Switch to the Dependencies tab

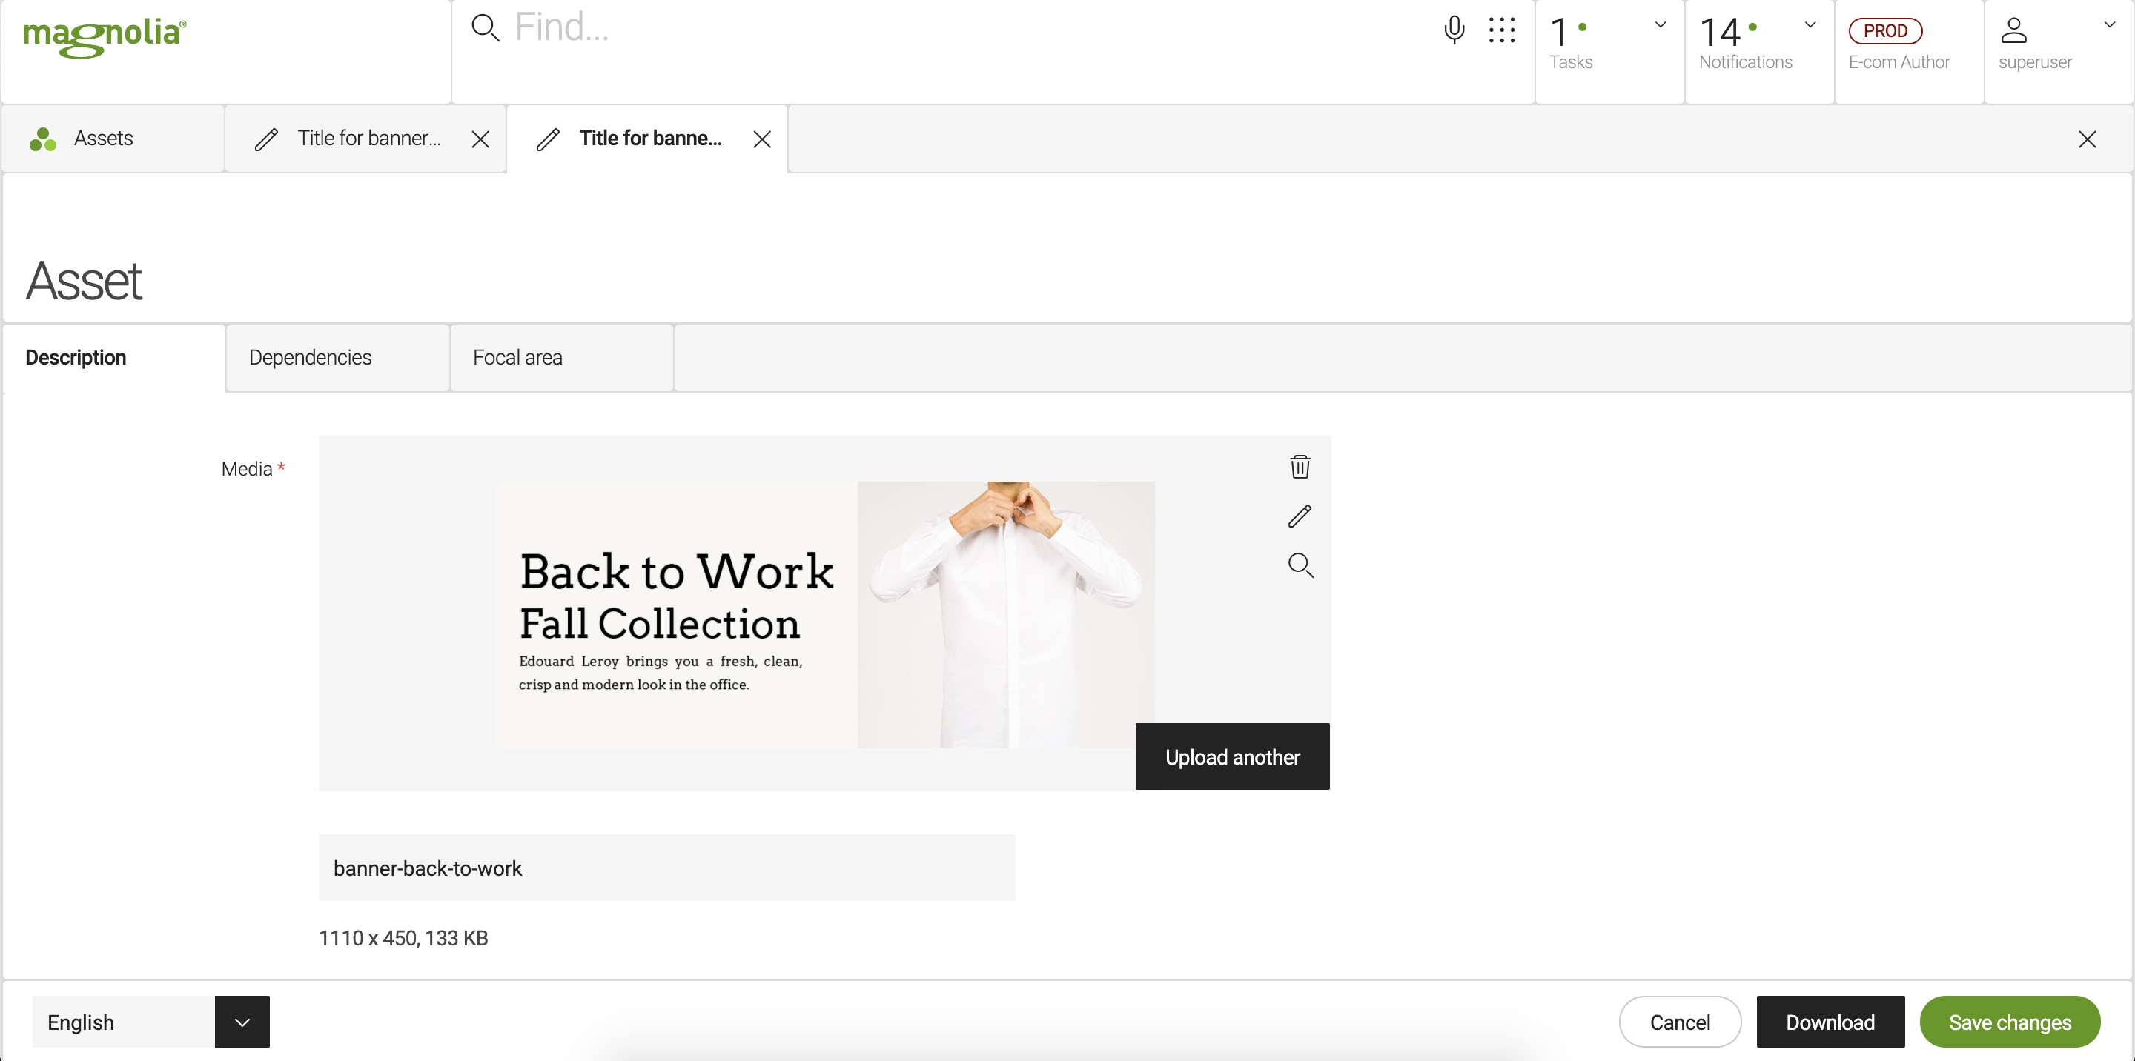click(310, 357)
